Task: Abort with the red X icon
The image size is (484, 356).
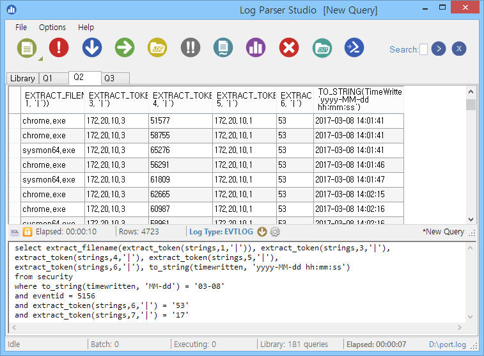Action: 289,47
